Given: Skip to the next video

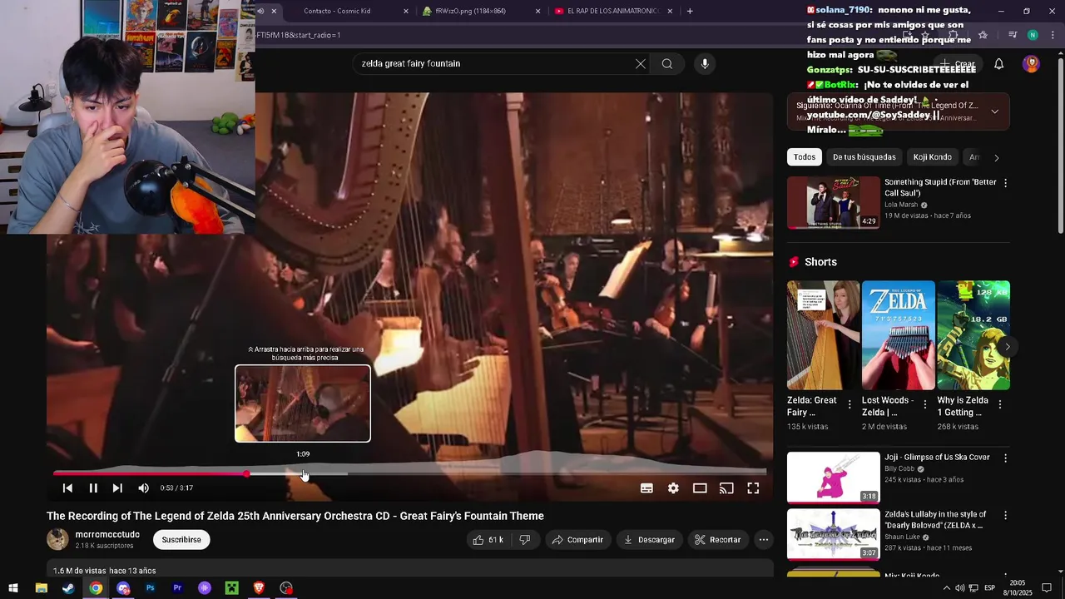Looking at the screenshot, I should pyautogui.click(x=117, y=488).
